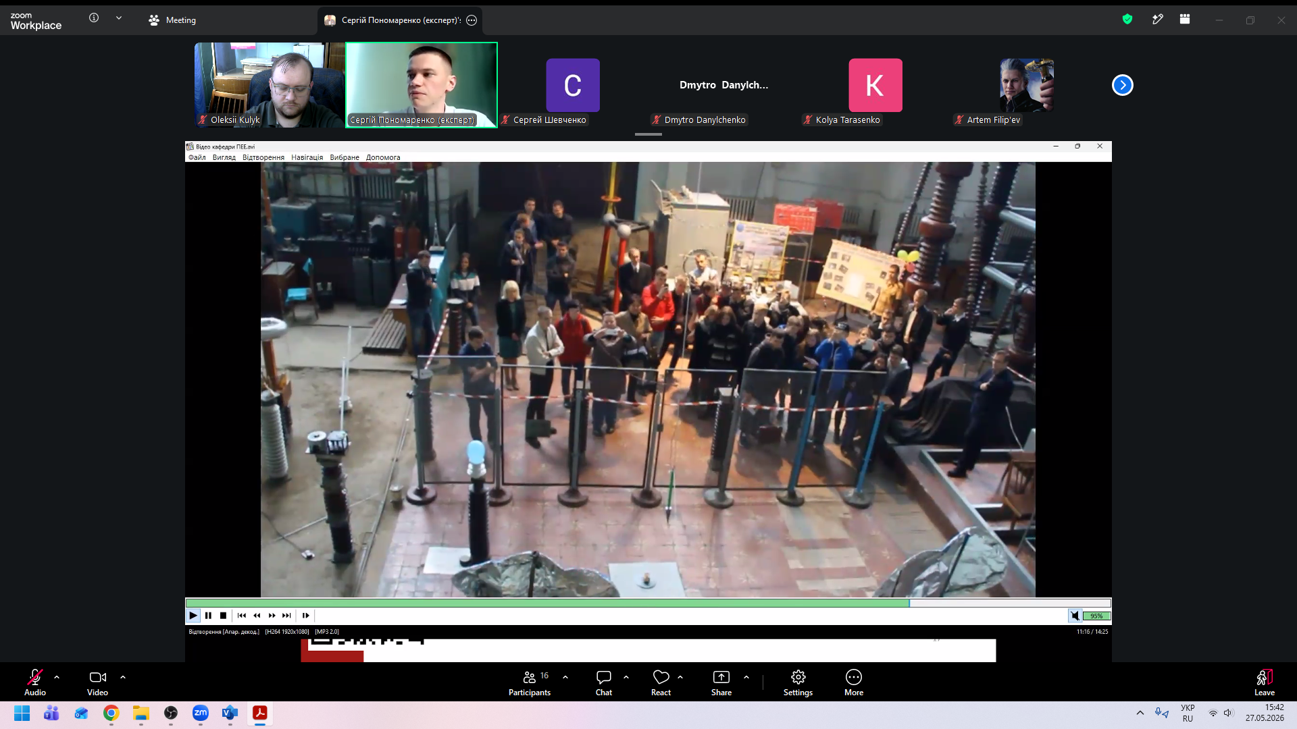Expand Participants options arrow
The width and height of the screenshot is (1297, 729).
click(x=565, y=677)
